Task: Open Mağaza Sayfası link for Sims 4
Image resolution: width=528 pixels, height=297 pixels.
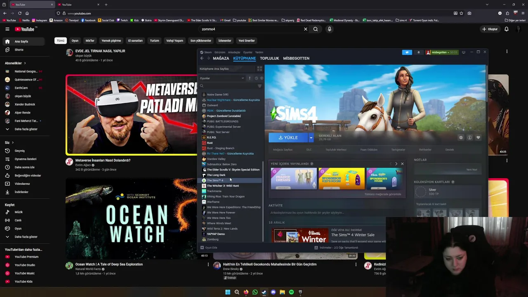Action: tap(283, 150)
